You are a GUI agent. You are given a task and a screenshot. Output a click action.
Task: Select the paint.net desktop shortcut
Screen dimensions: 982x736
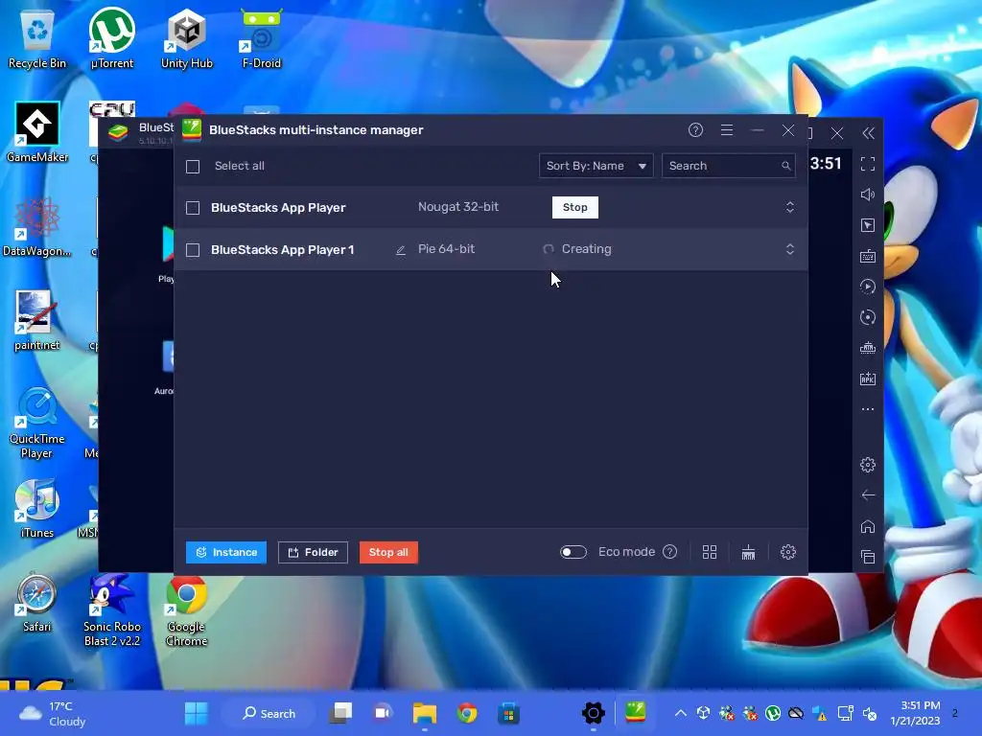[37, 320]
